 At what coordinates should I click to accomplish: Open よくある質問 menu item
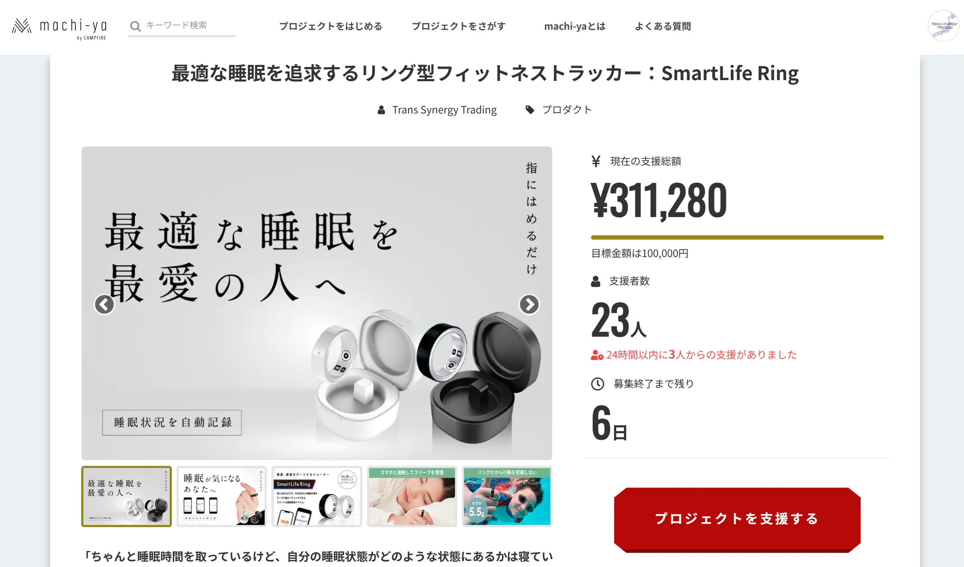(663, 26)
